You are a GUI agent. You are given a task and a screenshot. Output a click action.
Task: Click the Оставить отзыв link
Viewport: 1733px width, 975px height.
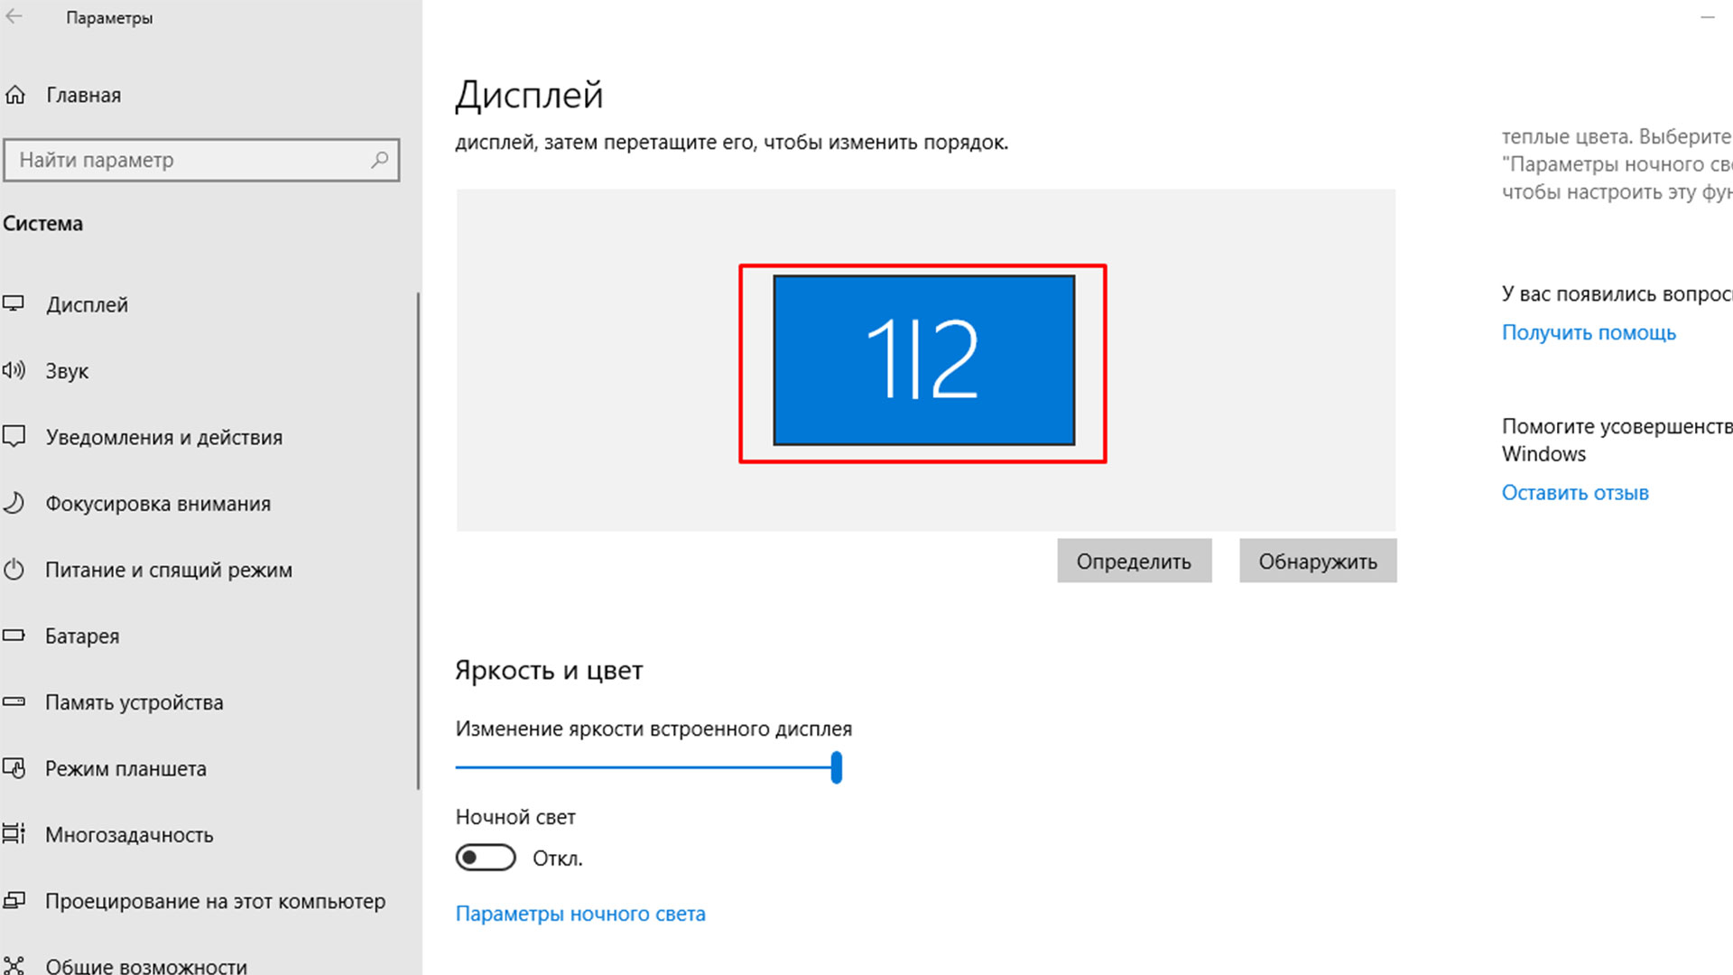click(x=1575, y=493)
